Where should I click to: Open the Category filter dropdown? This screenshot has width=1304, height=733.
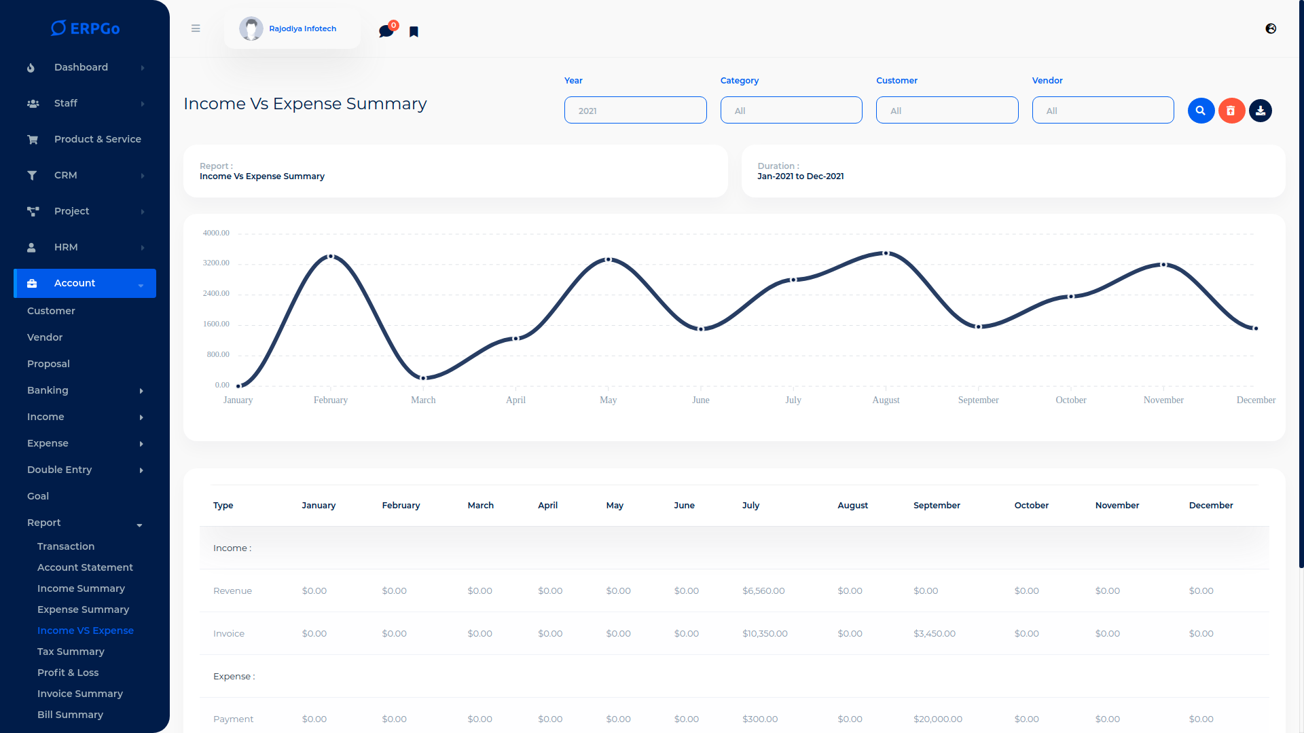tap(791, 110)
